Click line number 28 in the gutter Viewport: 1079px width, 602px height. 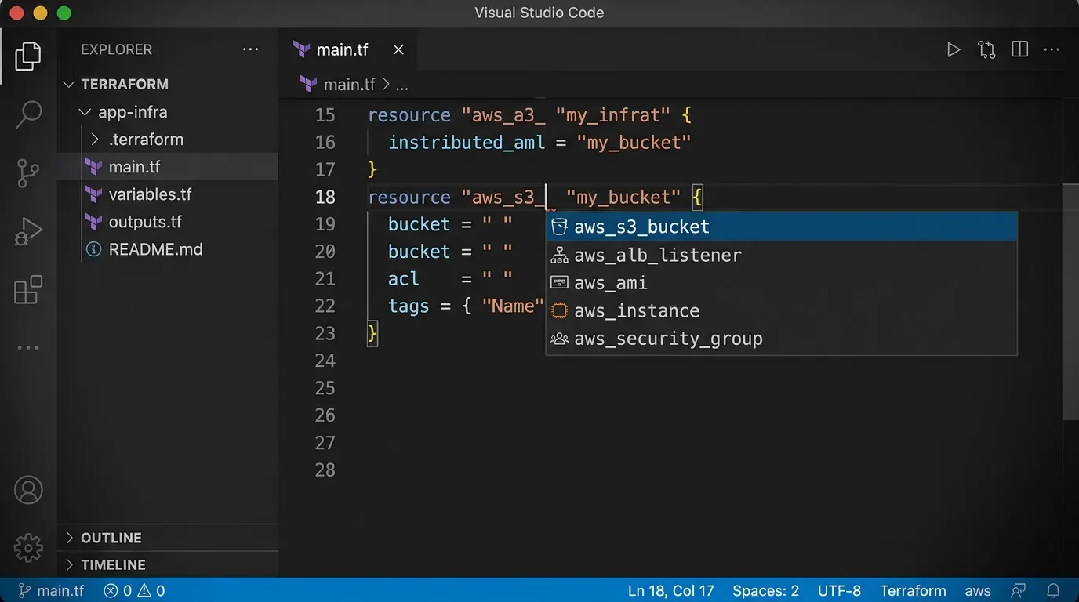point(325,470)
